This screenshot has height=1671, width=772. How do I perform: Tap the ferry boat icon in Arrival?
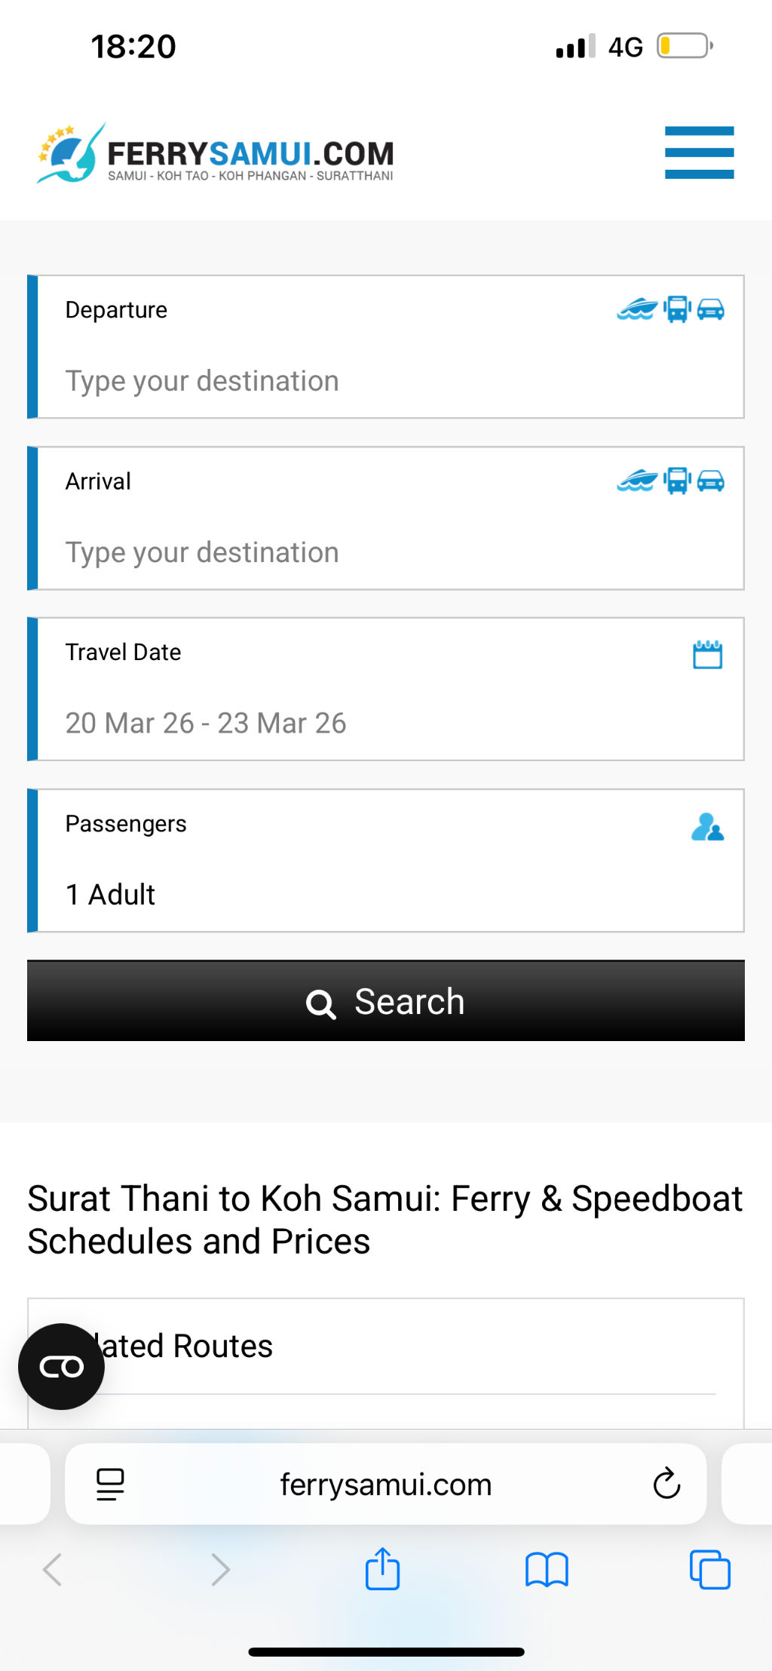638,481
